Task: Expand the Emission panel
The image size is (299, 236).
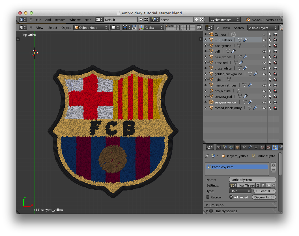Action: [207, 205]
